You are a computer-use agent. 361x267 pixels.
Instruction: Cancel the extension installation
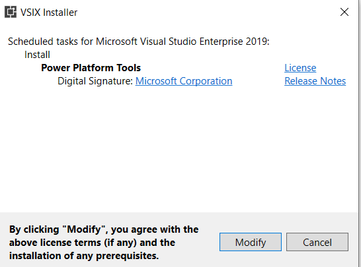pyautogui.click(x=317, y=242)
